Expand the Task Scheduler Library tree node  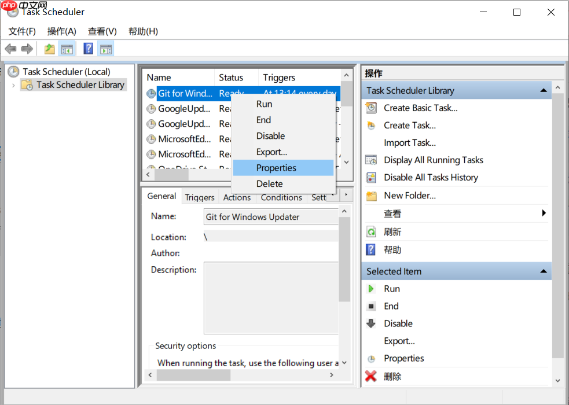tap(13, 85)
